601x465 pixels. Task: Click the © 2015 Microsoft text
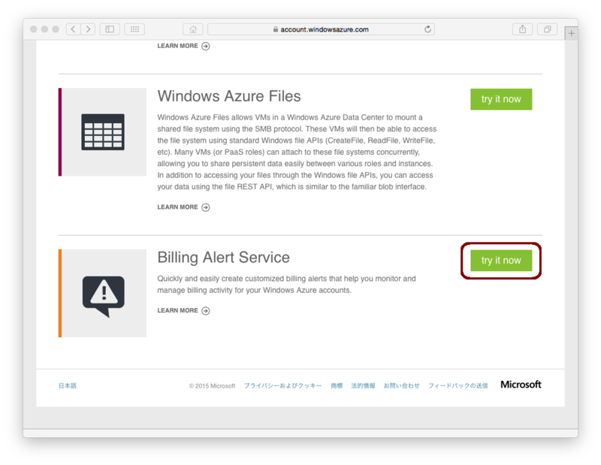tap(212, 385)
